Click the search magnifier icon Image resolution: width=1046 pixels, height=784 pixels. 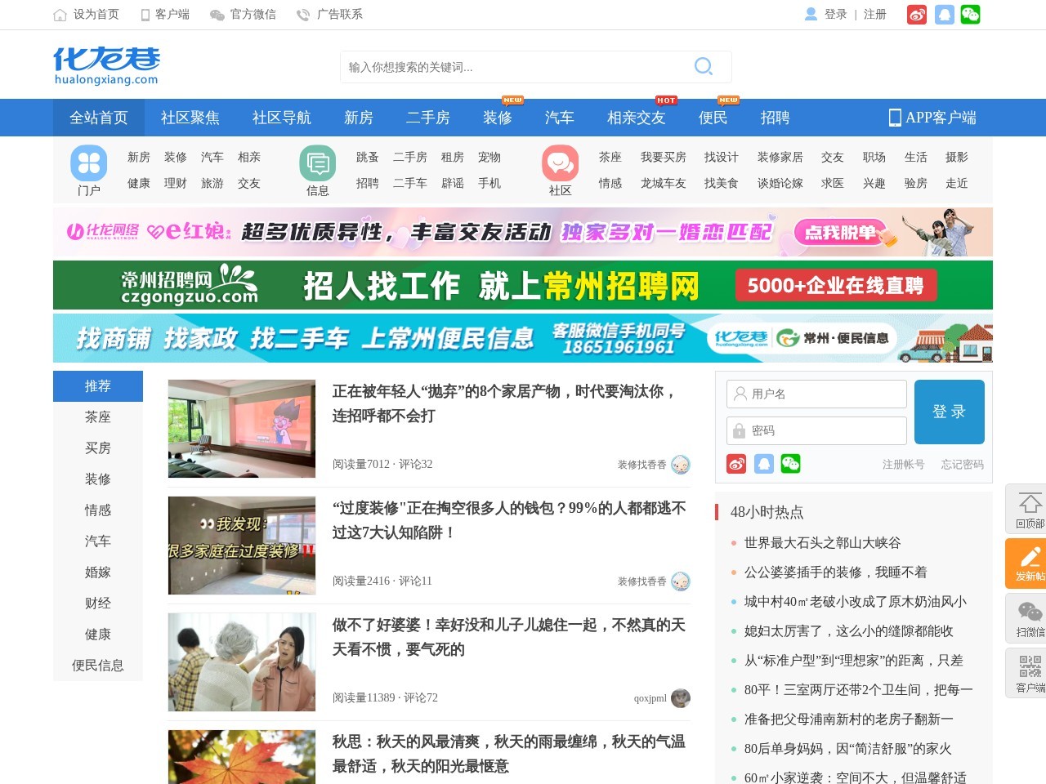(x=703, y=67)
